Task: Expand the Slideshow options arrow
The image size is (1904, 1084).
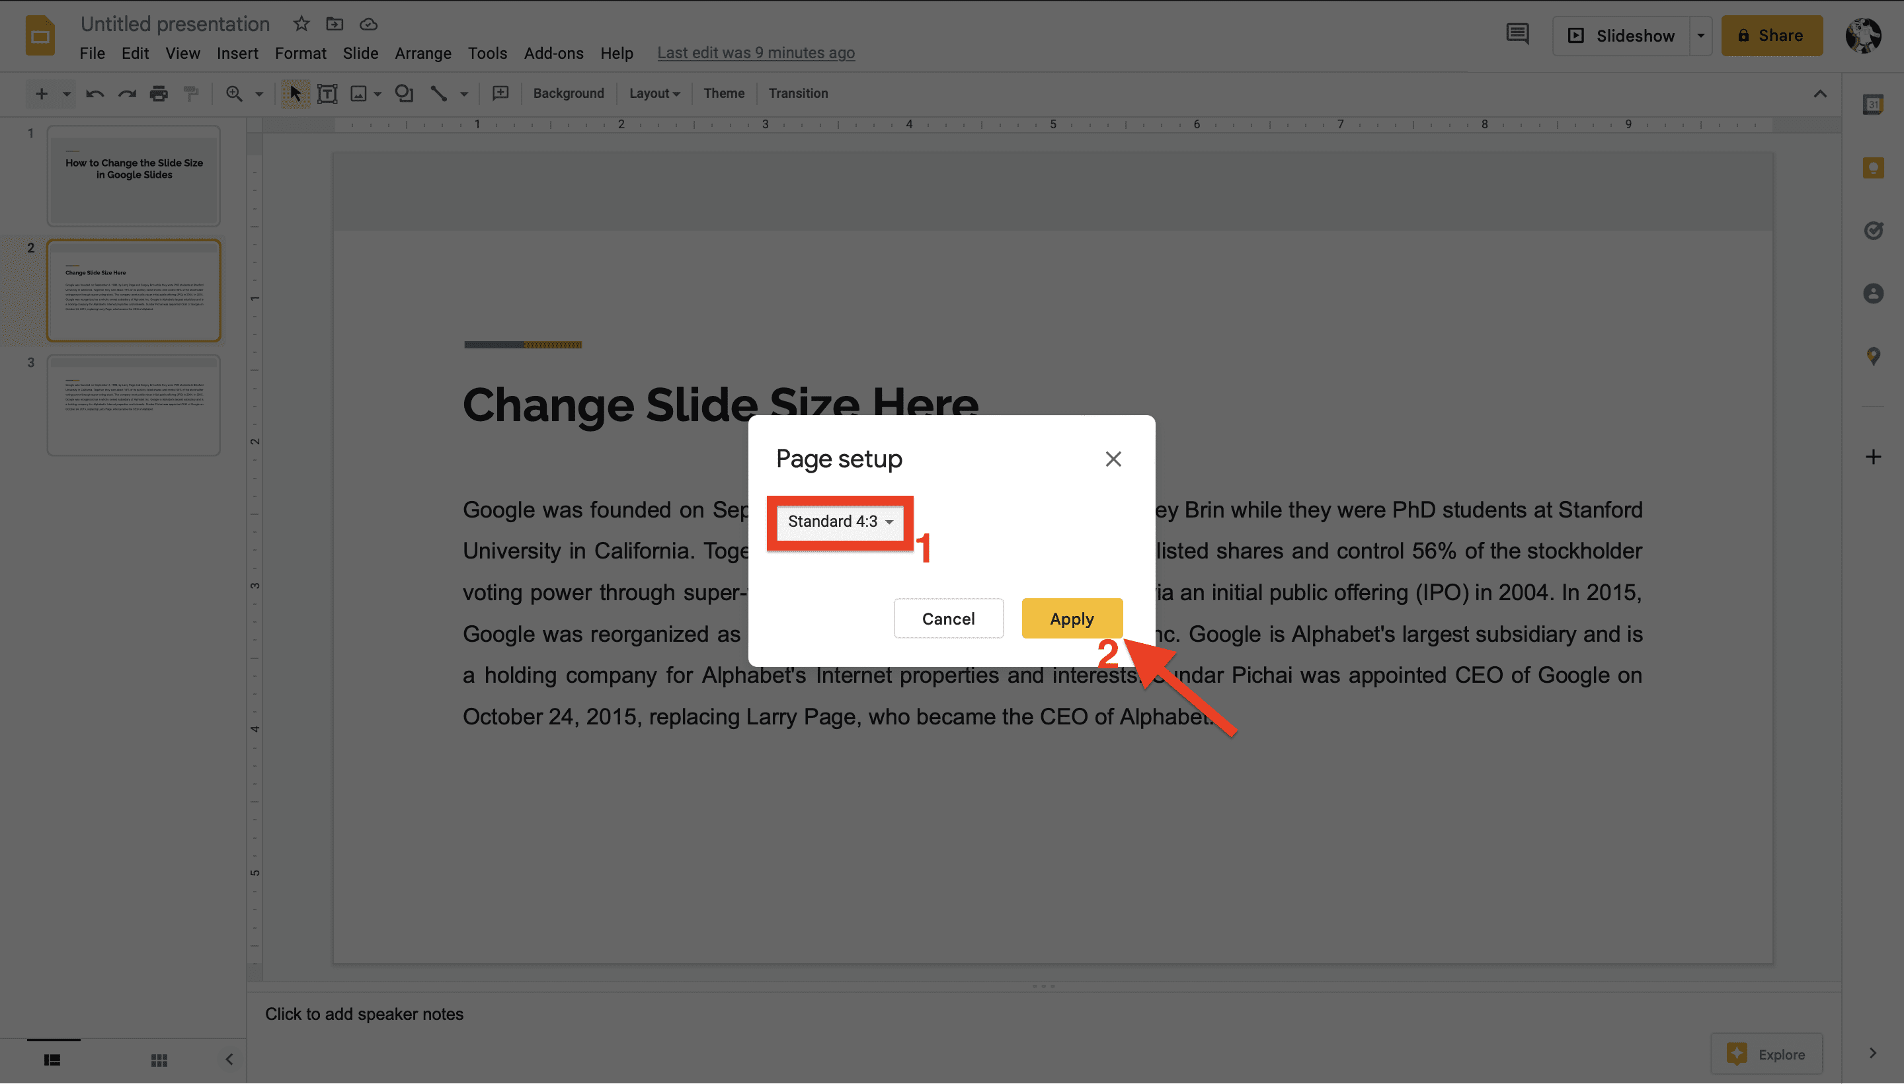Action: 1701,35
